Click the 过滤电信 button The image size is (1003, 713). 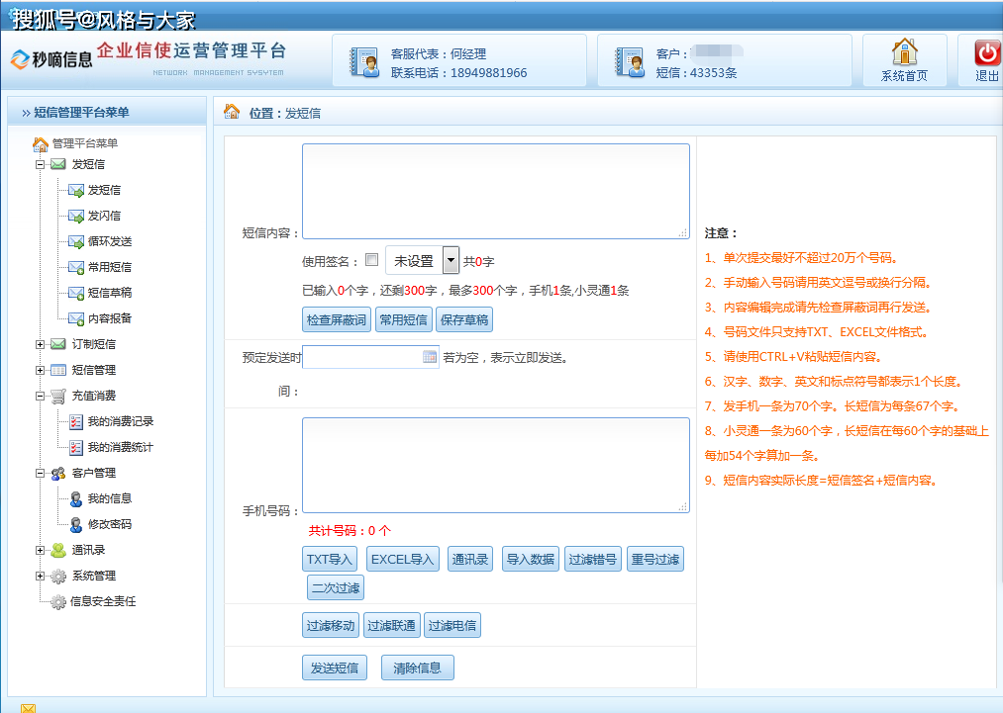click(x=452, y=625)
